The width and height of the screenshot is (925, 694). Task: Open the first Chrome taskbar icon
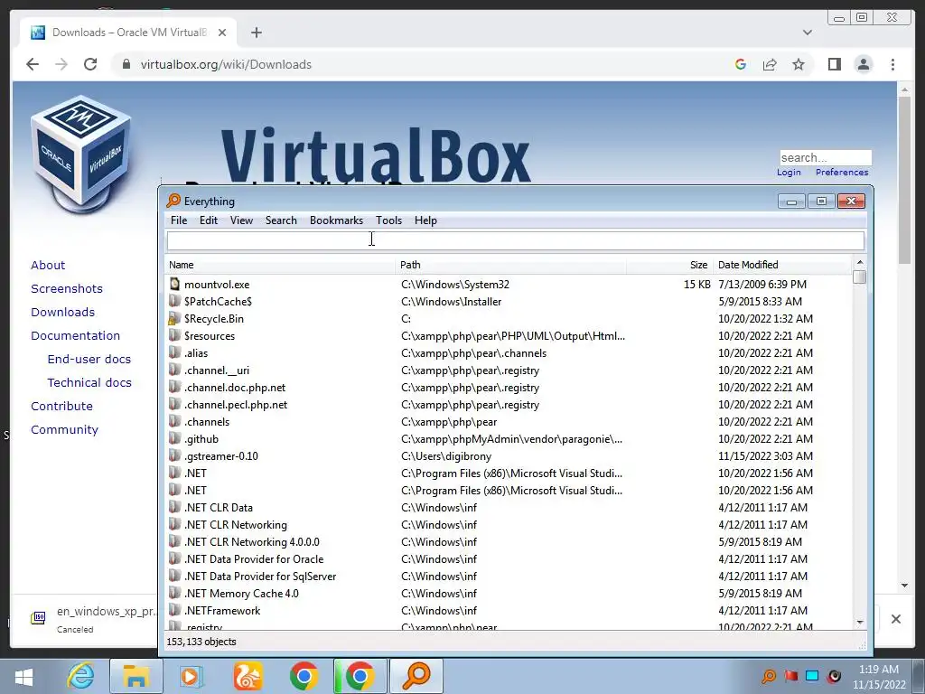[x=304, y=676]
